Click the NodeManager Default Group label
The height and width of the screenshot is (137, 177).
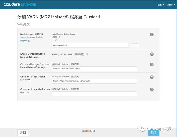[x=63, y=34]
